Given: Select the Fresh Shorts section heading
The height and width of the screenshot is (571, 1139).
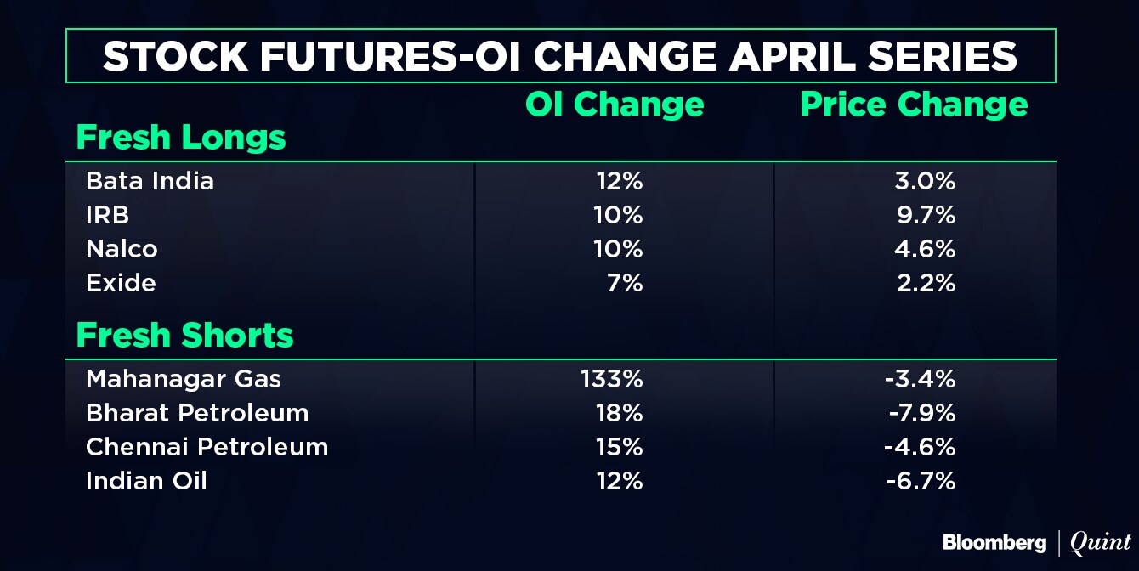Looking at the screenshot, I should pos(185,336).
